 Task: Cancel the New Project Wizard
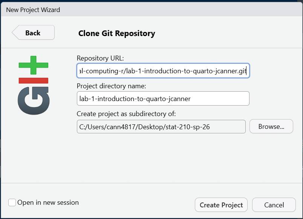tap(274, 205)
